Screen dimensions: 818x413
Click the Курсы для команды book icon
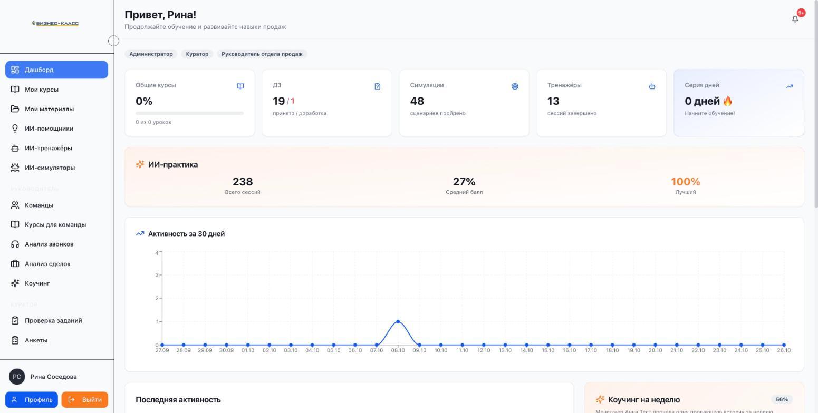(x=15, y=224)
